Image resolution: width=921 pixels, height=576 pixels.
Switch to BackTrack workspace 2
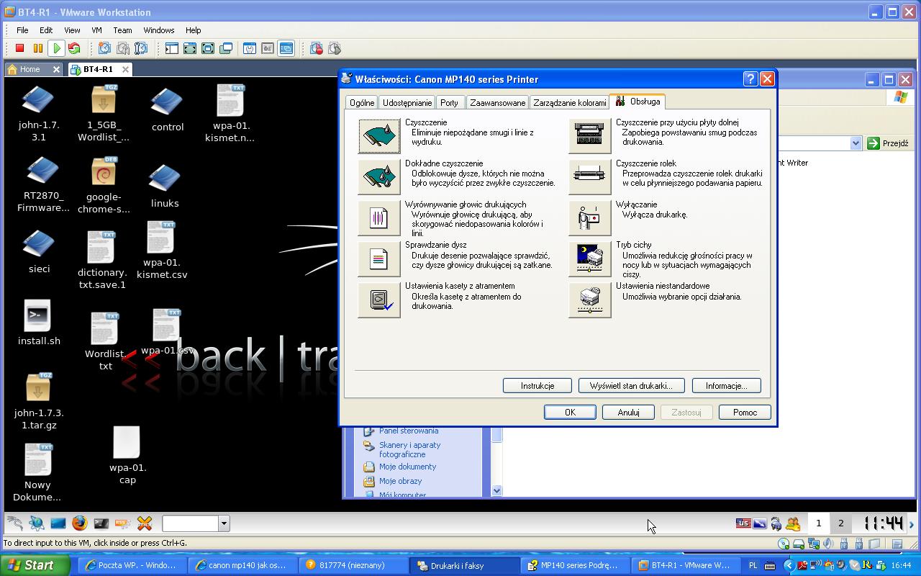tap(840, 523)
